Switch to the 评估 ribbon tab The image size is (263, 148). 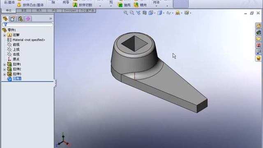coord(54,11)
